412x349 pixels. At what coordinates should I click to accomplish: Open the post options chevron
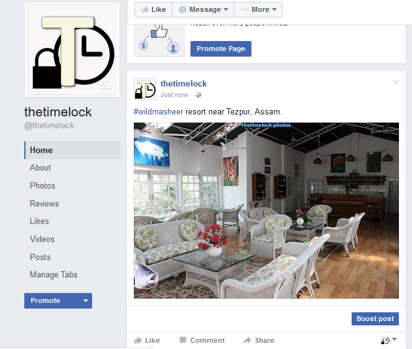tap(396, 82)
